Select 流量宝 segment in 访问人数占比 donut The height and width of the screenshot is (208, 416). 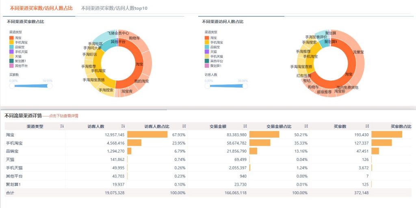coord(358,52)
